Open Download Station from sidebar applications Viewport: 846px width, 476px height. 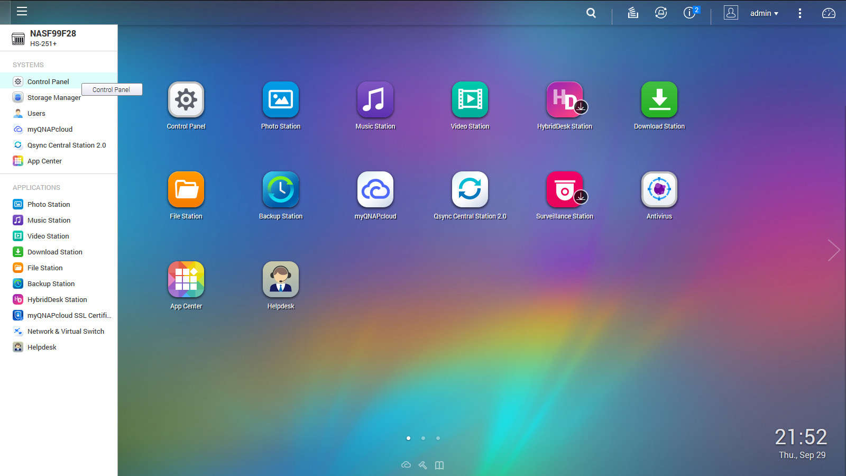(x=59, y=252)
